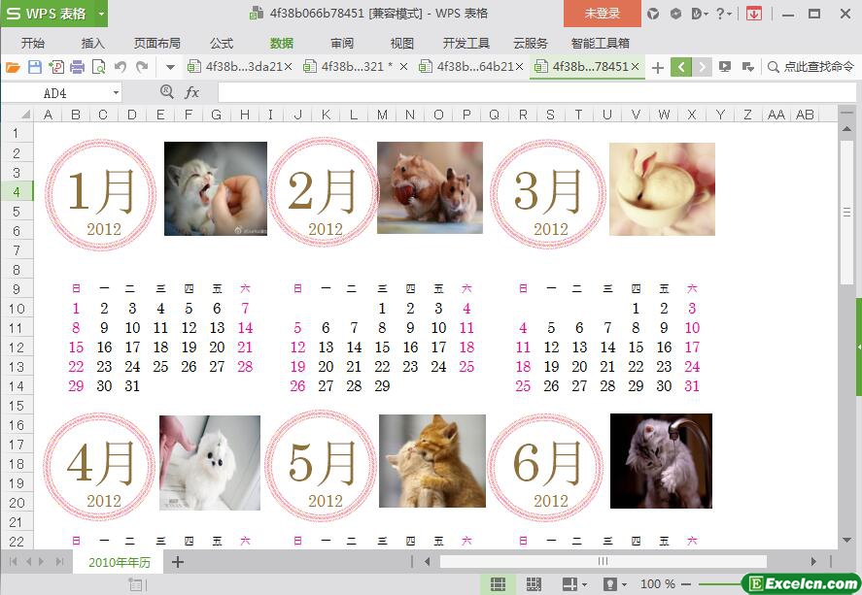Close the 4f38b...64b21 document tab
Viewport: 862px width, 595px height.
pos(519,67)
